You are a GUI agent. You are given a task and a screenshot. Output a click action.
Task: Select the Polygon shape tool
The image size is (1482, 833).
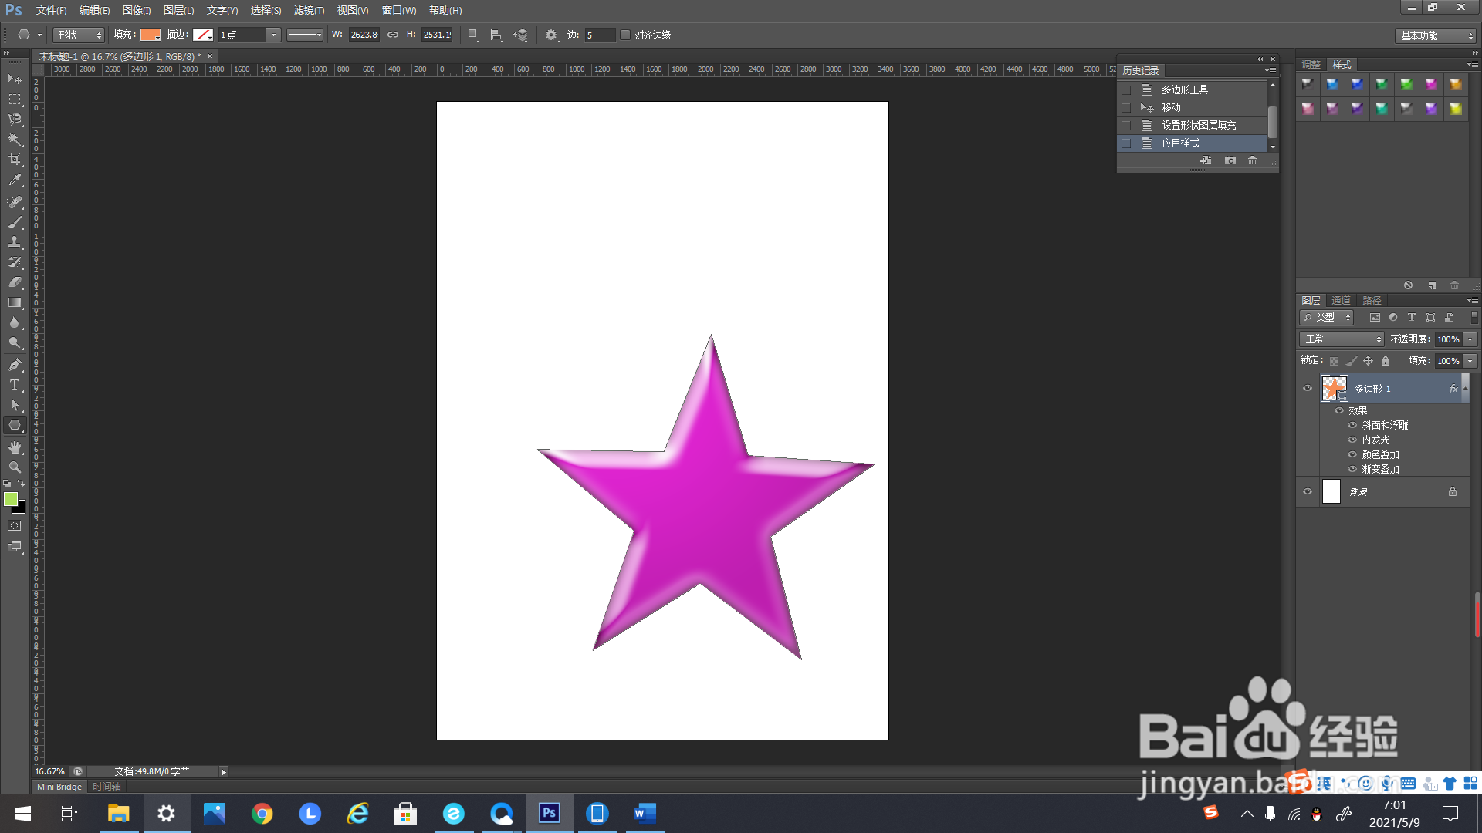coord(15,425)
